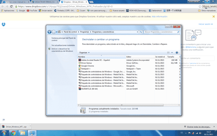
Task: Close the downloads bar
Action: click(x=214, y=127)
